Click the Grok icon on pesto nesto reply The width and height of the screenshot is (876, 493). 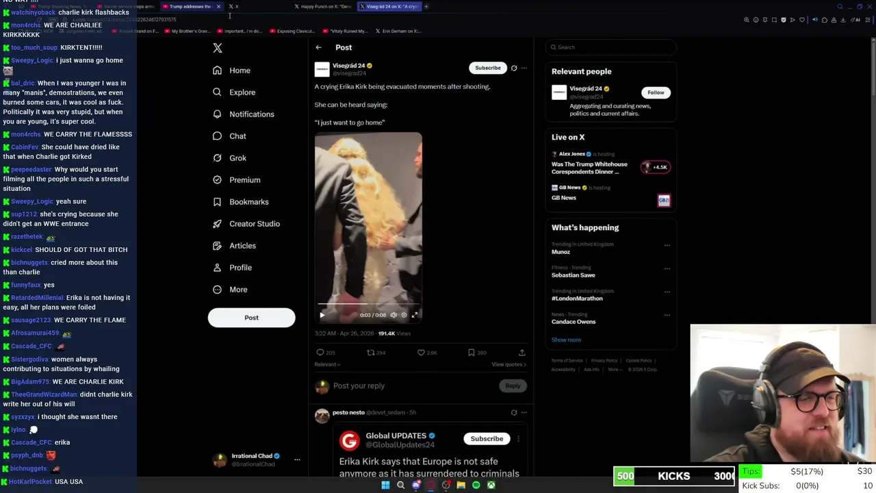[x=514, y=413]
